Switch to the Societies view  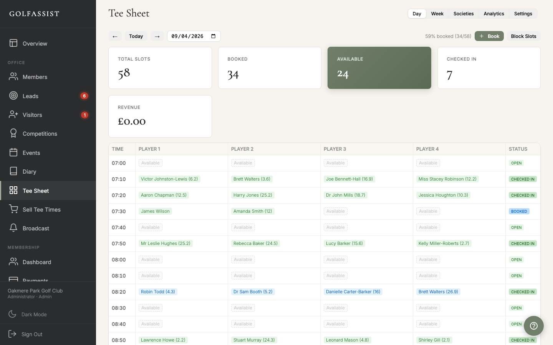coord(463,13)
